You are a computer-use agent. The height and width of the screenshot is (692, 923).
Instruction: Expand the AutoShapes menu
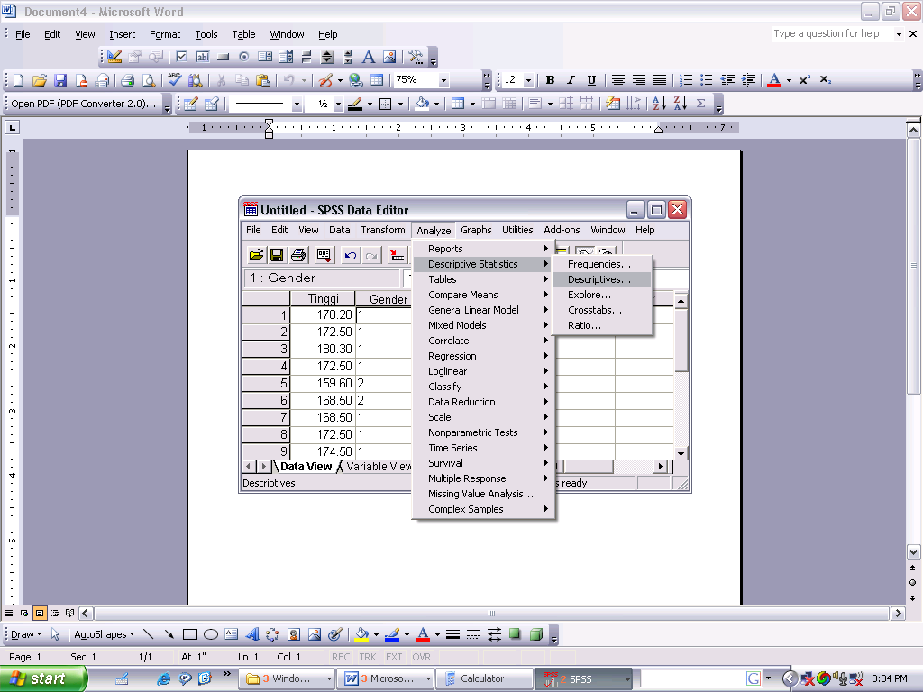point(105,634)
